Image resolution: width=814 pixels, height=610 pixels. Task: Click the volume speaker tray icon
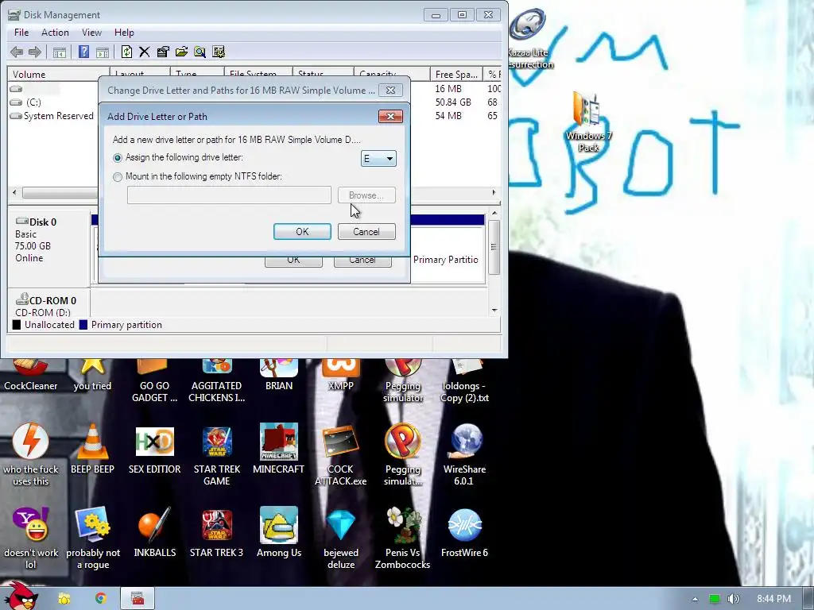pyautogui.click(x=733, y=599)
